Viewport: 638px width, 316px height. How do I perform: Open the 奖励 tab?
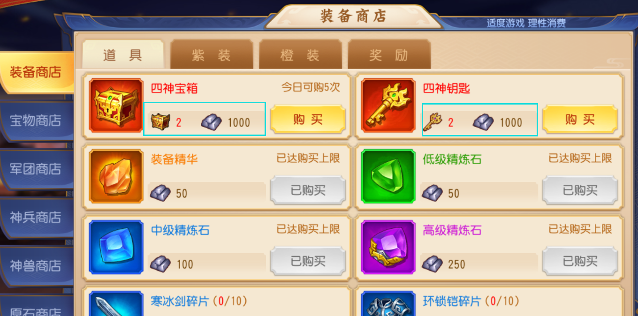click(389, 55)
